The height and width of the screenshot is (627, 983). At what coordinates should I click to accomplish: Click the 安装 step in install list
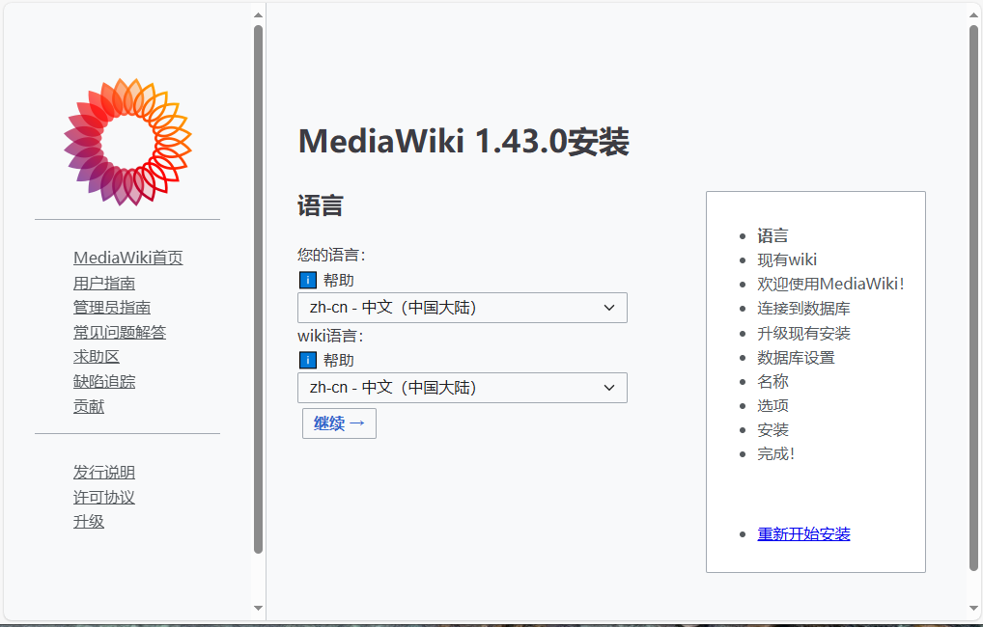[x=772, y=430]
